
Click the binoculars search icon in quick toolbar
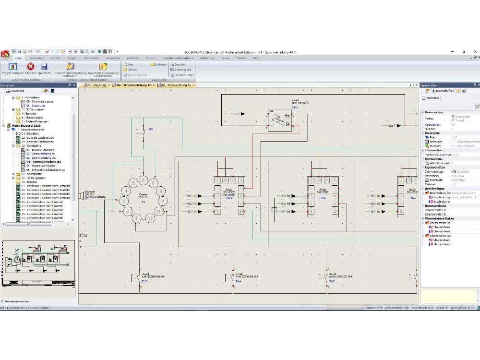(105, 52)
